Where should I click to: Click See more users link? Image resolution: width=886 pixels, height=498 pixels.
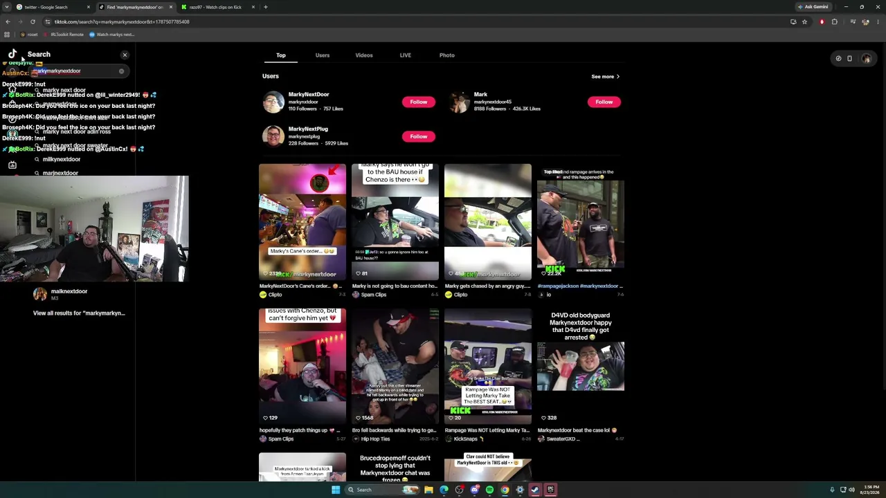coord(606,77)
